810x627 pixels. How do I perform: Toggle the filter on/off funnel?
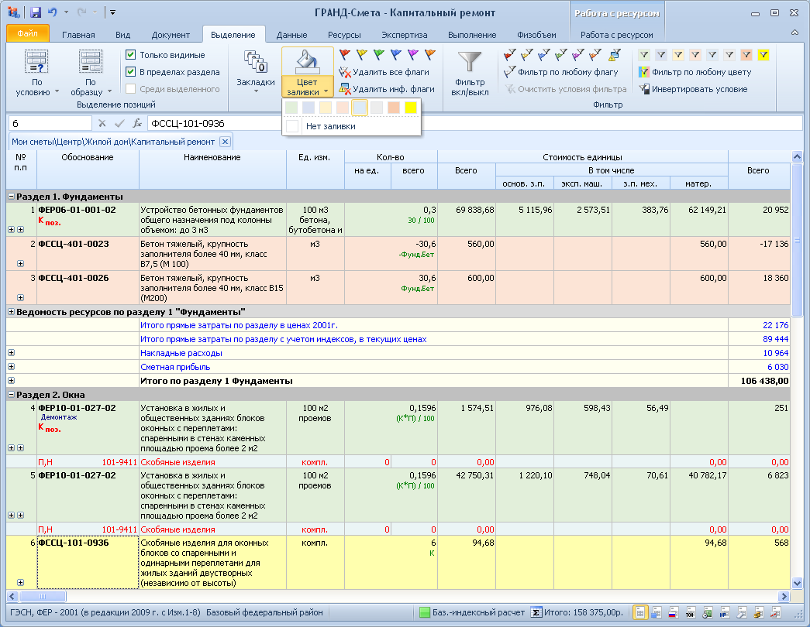tap(470, 74)
